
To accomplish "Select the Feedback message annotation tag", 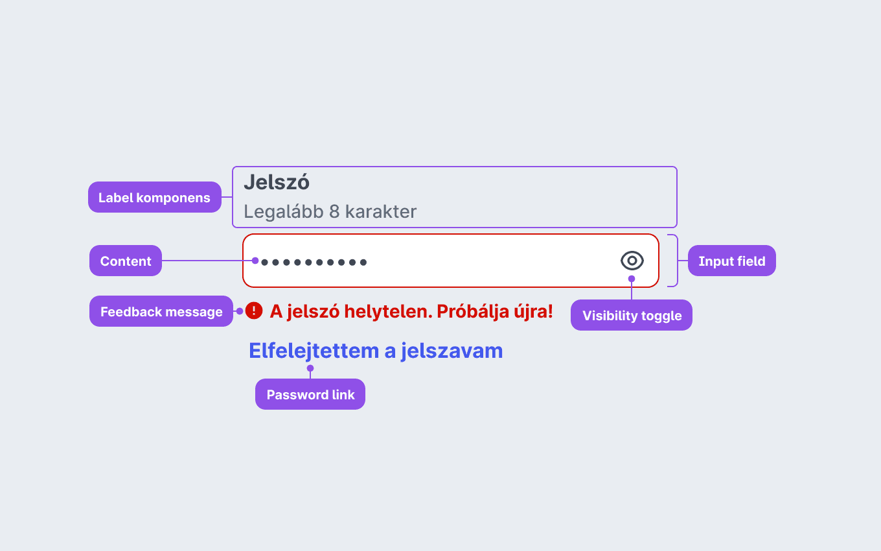I will (161, 311).
